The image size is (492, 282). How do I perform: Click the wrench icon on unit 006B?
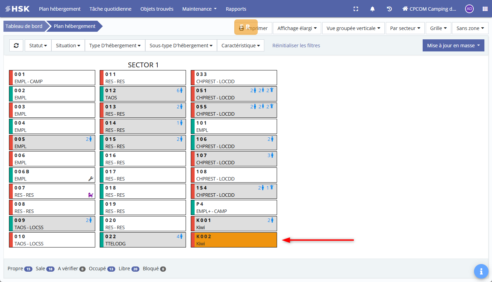click(x=91, y=179)
